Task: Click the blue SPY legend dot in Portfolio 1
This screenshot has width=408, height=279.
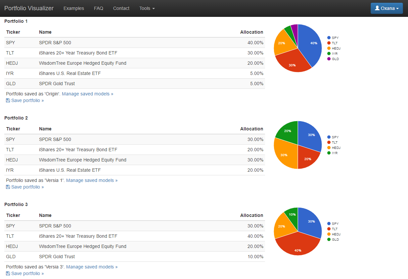Action: coord(329,38)
